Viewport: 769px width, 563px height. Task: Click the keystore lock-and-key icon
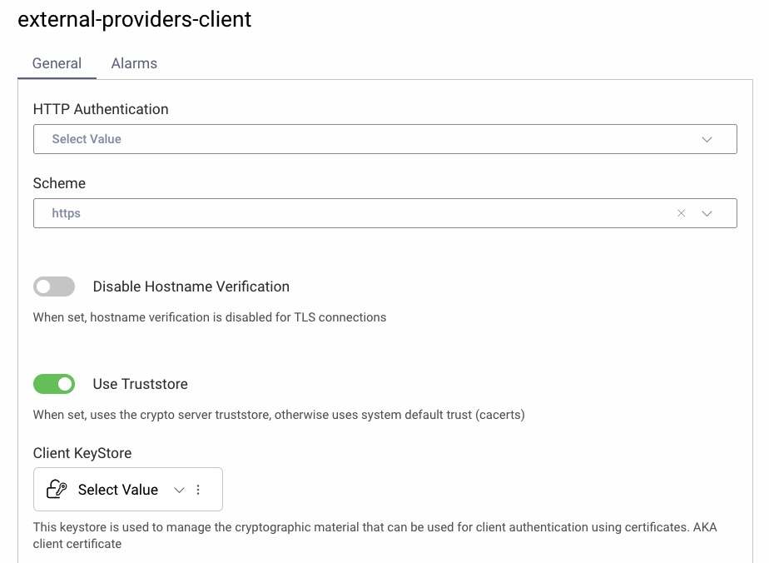pyautogui.click(x=56, y=489)
